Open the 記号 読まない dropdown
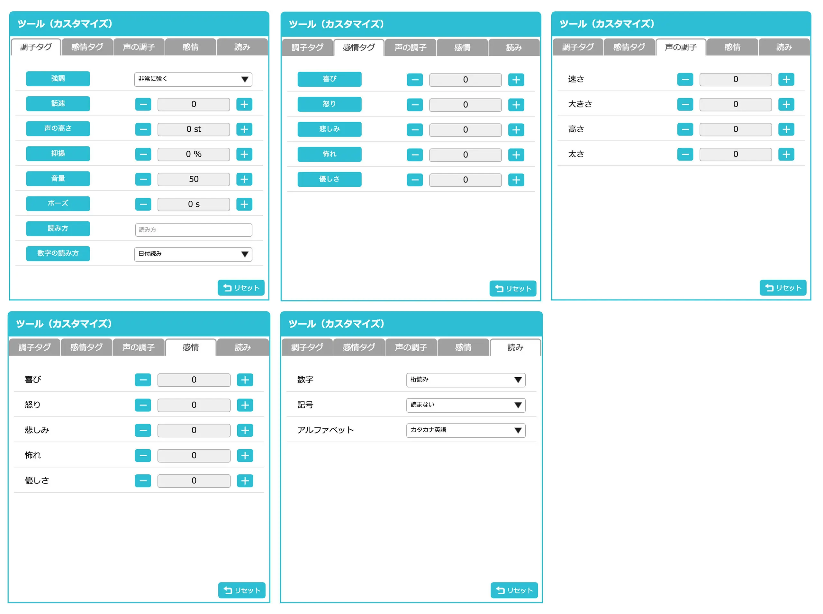Screen dimensions: 823x614 466,405
